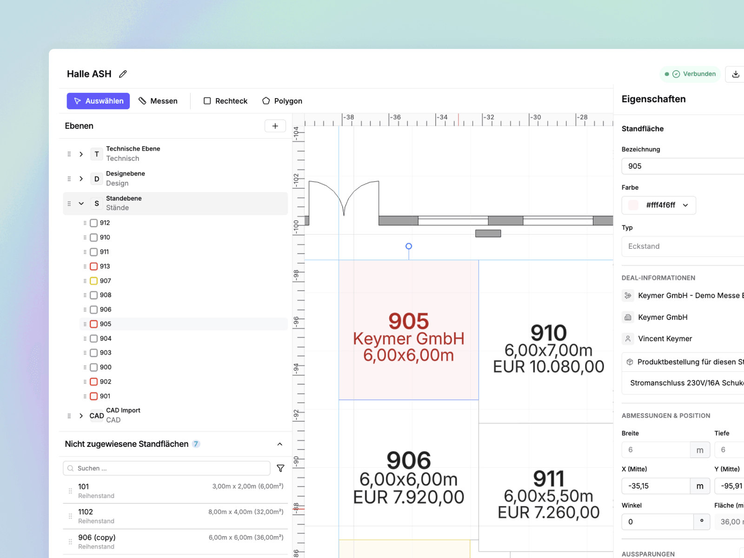Choose the Rechteck drawing tool
Screen dimensions: 744x558
tap(226, 101)
